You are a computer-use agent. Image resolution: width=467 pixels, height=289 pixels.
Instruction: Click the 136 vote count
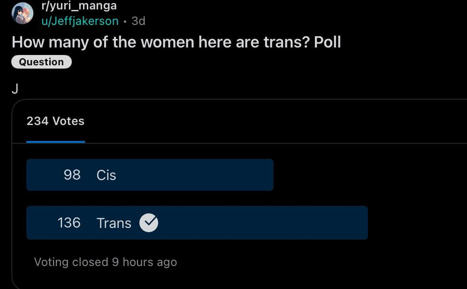coord(69,223)
